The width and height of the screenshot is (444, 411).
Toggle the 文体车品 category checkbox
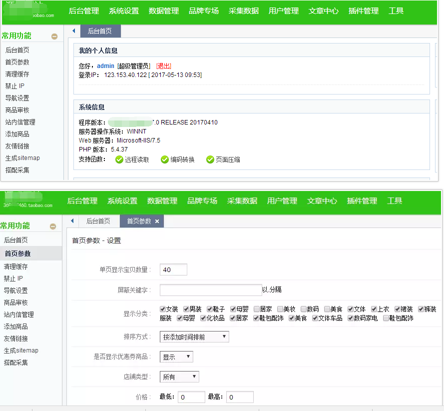pos(316,318)
